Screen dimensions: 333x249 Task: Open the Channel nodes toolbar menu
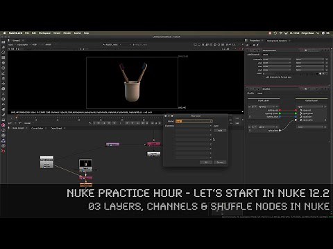(x=3, y=57)
